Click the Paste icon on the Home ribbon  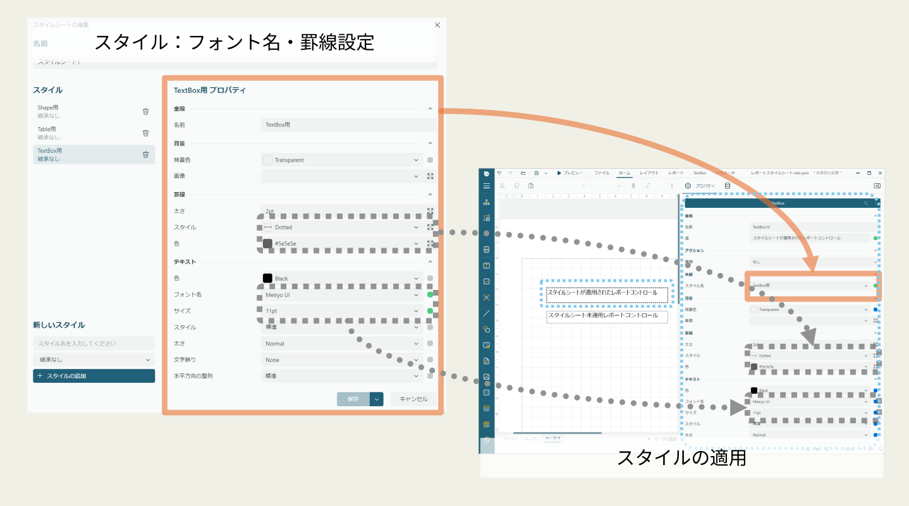point(532,185)
